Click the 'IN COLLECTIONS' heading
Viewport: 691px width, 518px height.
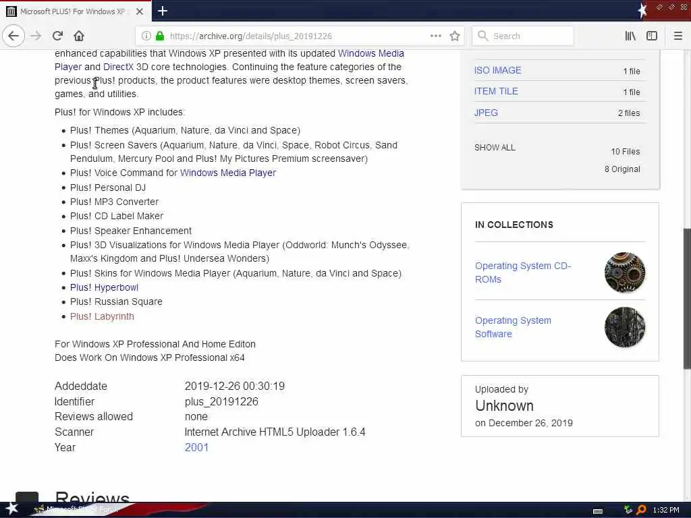[514, 225]
